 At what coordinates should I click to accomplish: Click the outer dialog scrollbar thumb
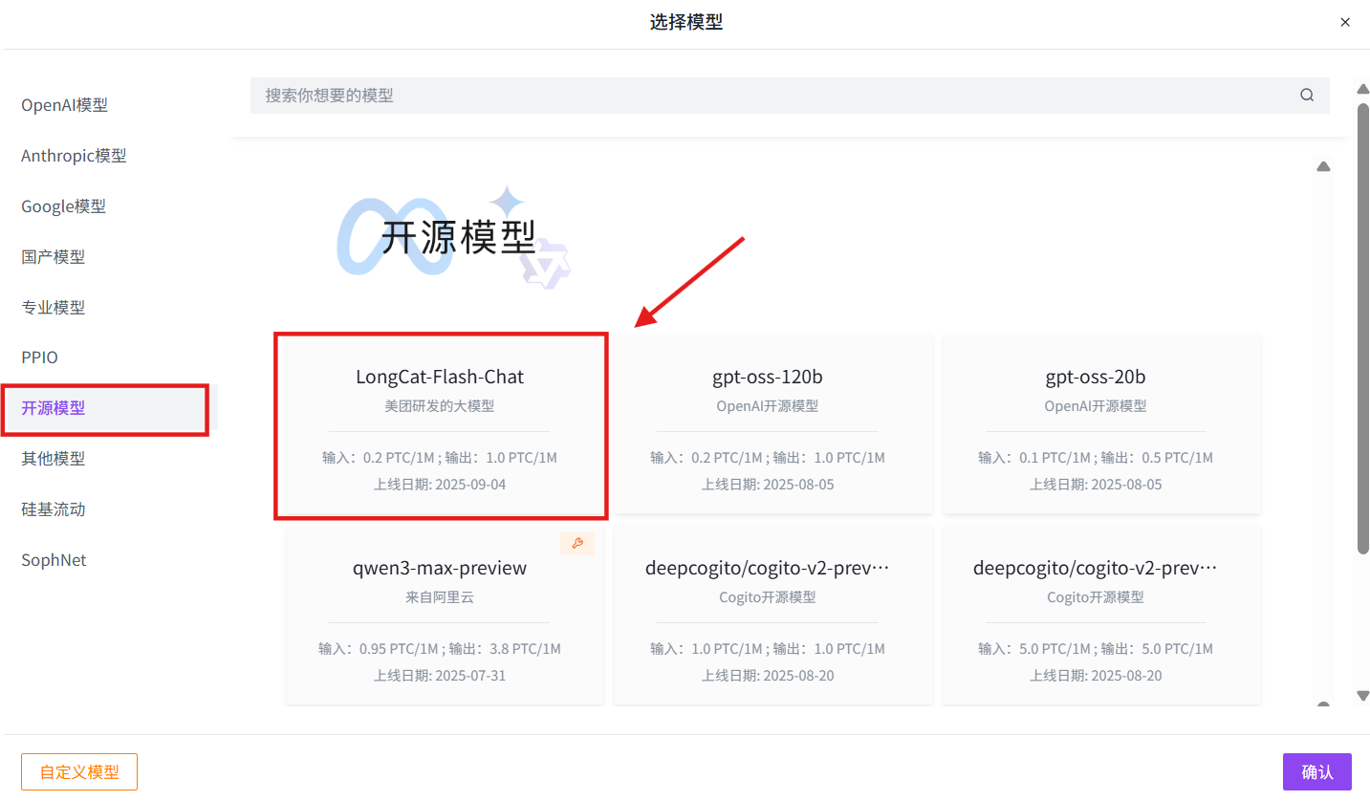point(1363,328)
